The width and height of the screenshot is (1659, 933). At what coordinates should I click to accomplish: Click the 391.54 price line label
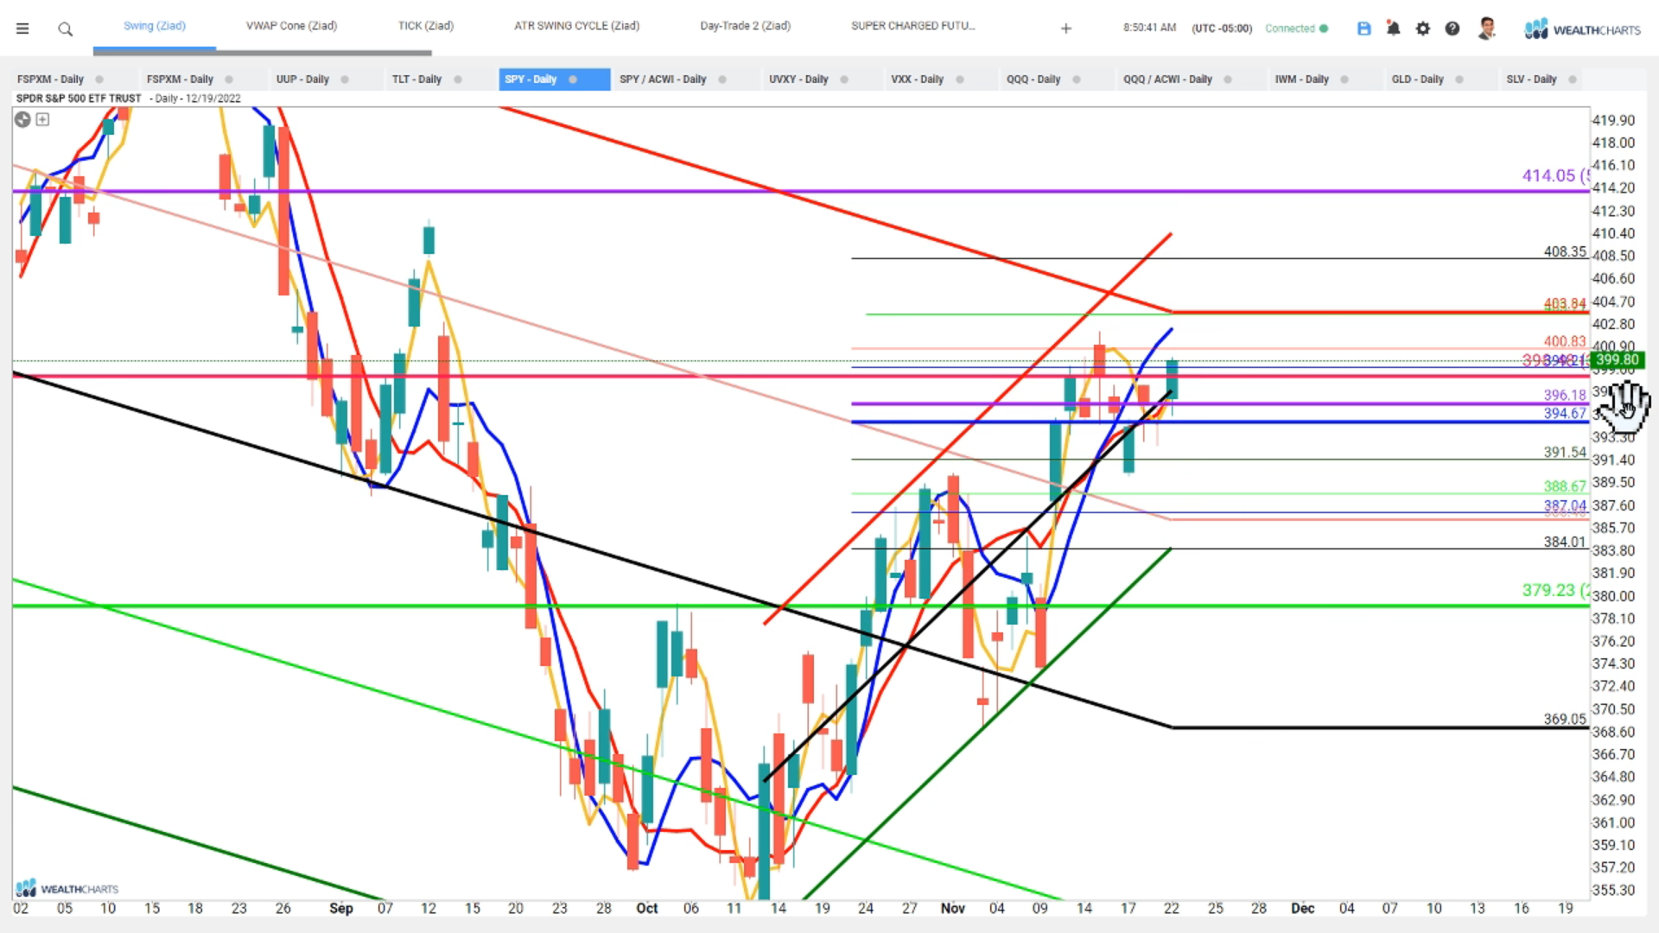(1565, 452)
